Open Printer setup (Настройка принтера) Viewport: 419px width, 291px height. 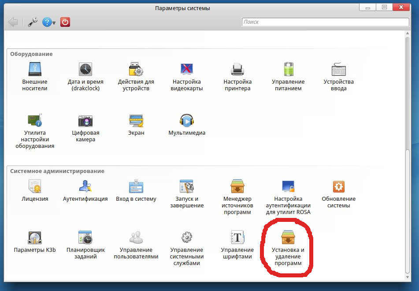[x=237, y=77]
